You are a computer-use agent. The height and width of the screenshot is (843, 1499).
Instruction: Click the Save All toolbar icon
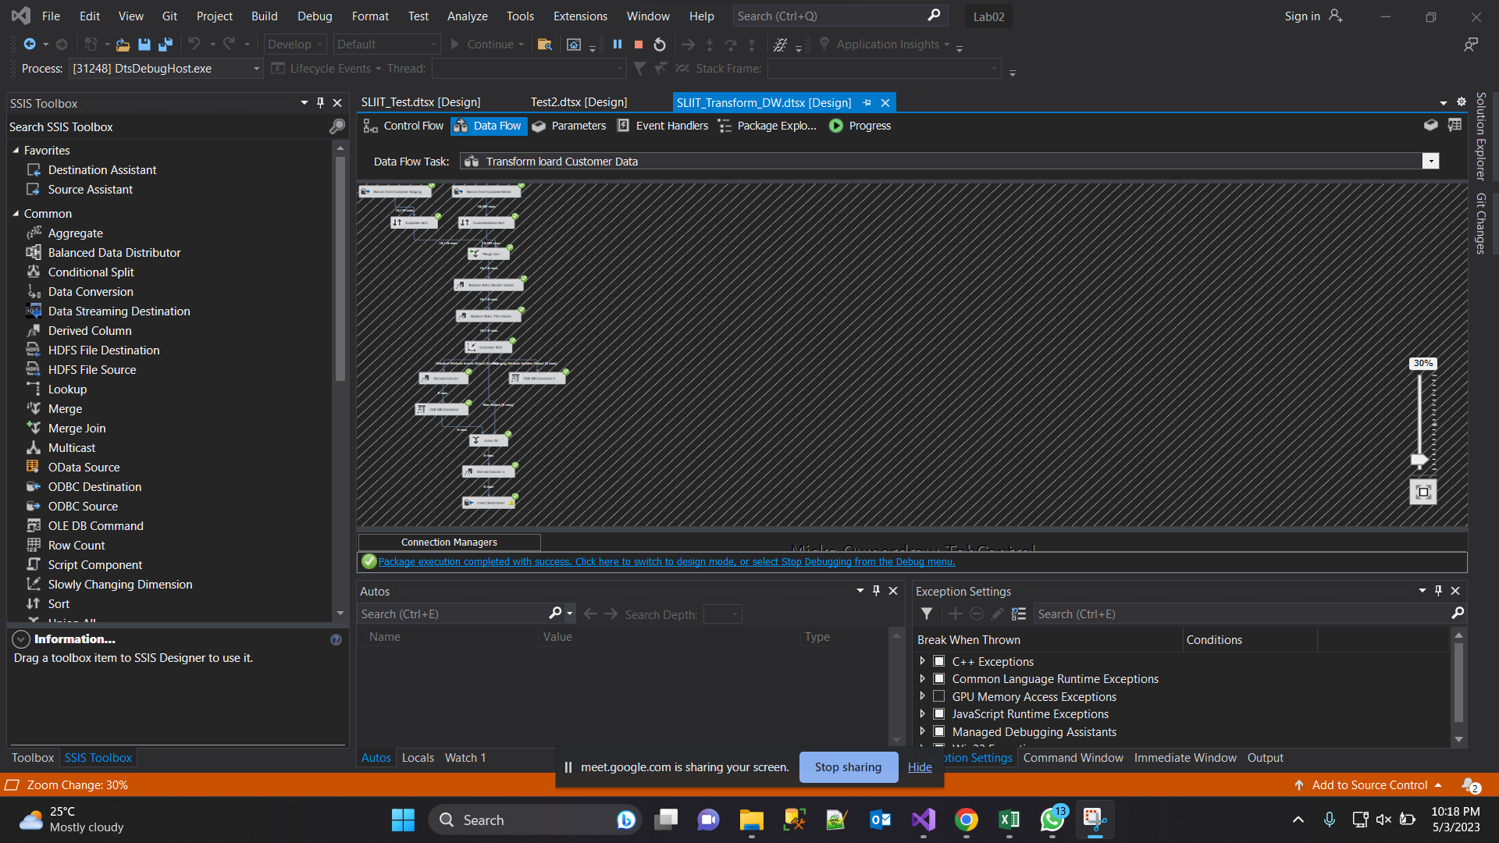pyautogui.click(x=165, y=44)
